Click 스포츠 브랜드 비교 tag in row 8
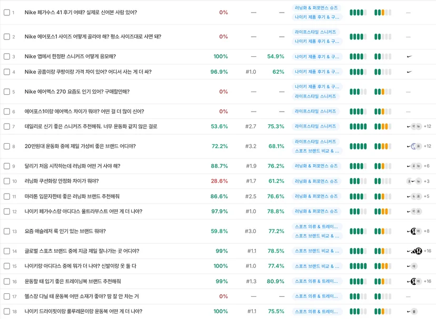436x319 pixels. 317,151
